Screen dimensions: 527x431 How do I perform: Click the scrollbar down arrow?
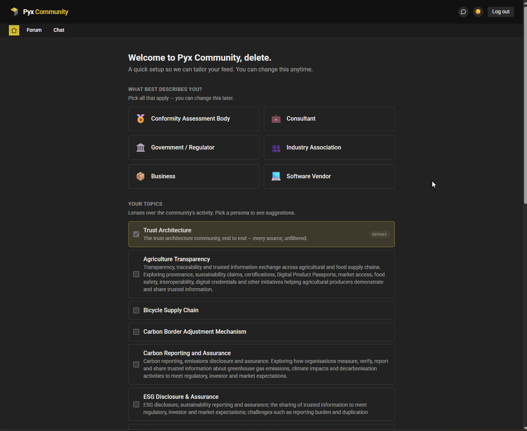[525, 428]
